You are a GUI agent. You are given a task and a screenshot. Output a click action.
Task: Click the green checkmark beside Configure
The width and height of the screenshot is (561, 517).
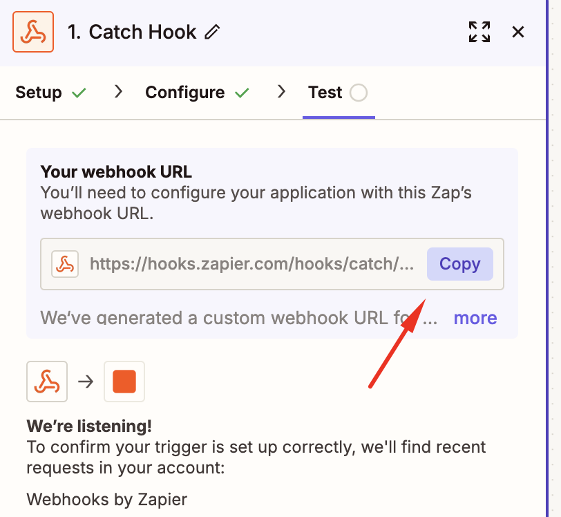point(242,93)
